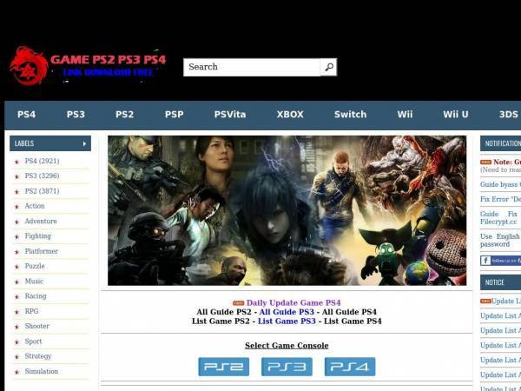
Task: Open the Shooter label
Action: click(x=36, y=327)
